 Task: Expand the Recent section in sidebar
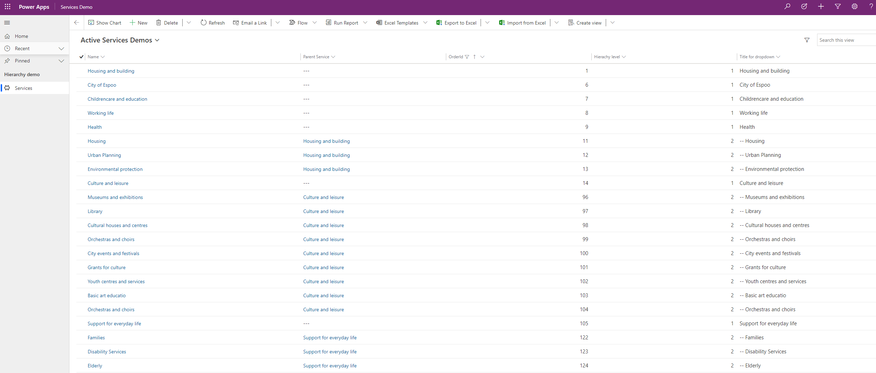[x=61, y=49]
